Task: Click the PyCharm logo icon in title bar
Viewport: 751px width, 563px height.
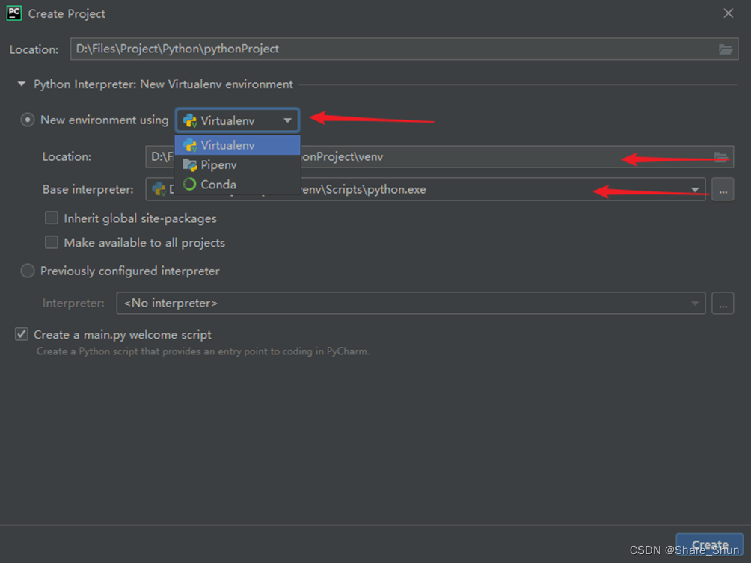Action: click(x=14, y=13)
